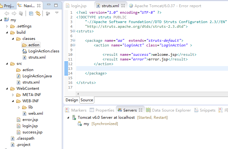The width and height of the screenshot is (228, 149).
Task: Collapse the Tomcat v6.0 Server node
Action: pos(68,118)
